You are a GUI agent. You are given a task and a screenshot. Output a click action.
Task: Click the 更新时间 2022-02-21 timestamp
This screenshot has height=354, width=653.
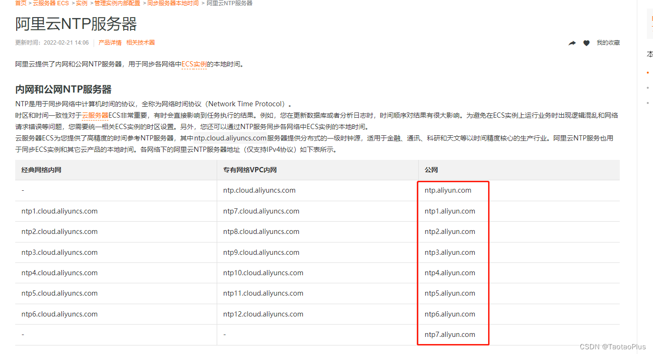tap(52, 43)
